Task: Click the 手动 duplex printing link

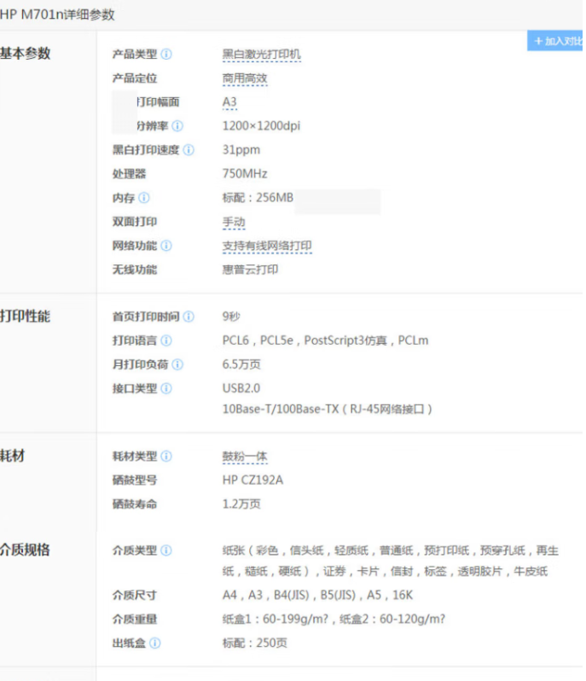Action: click(234, 222)
